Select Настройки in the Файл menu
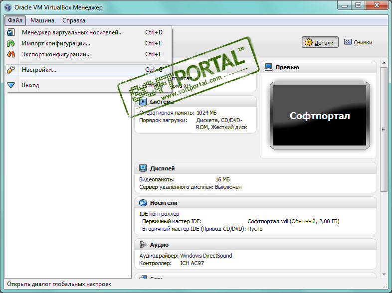Viewport: 392px width, 293px height. pyautogui.click(x=88, y=70)
